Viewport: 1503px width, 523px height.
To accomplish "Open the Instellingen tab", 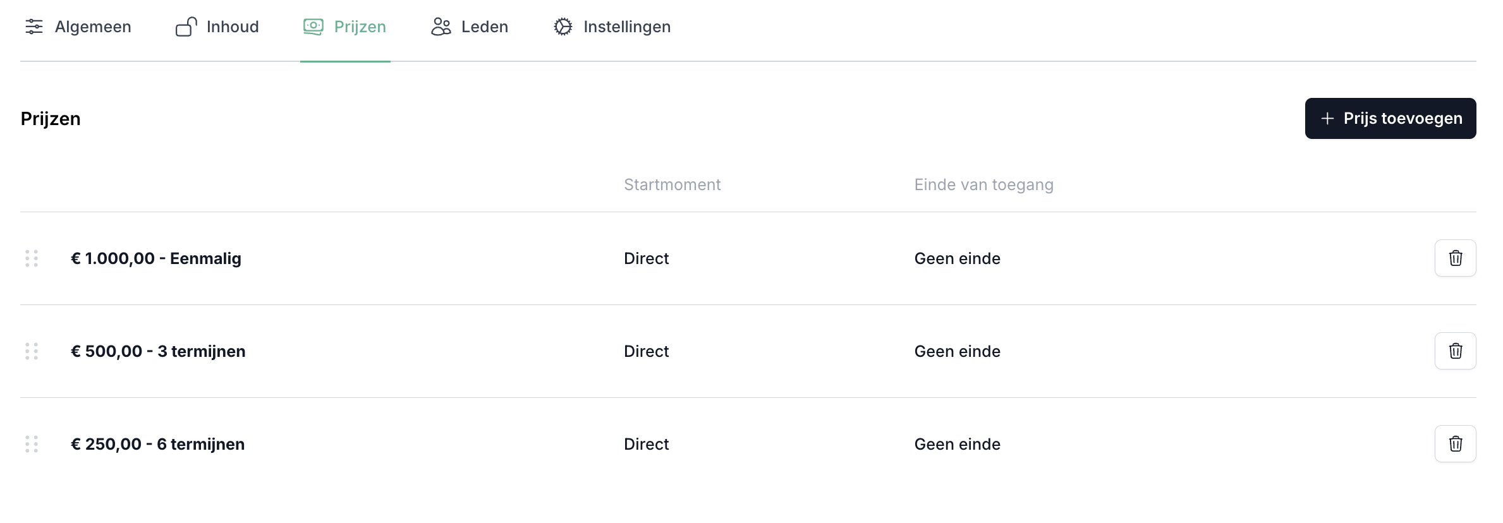I will pyautogui.click(x=626, y=27).
